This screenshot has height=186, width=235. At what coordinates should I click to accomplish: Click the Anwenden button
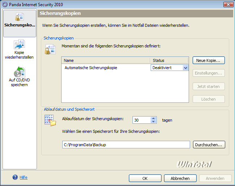pos(215,178)
